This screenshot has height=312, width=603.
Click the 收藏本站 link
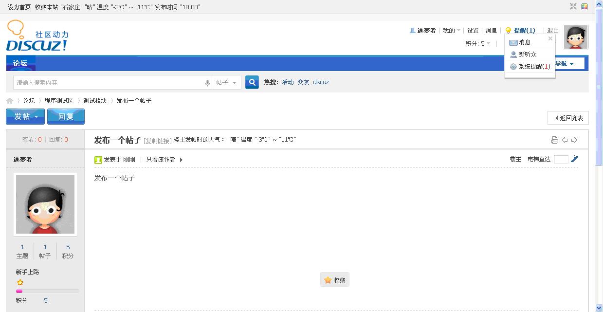coord(47,7)
